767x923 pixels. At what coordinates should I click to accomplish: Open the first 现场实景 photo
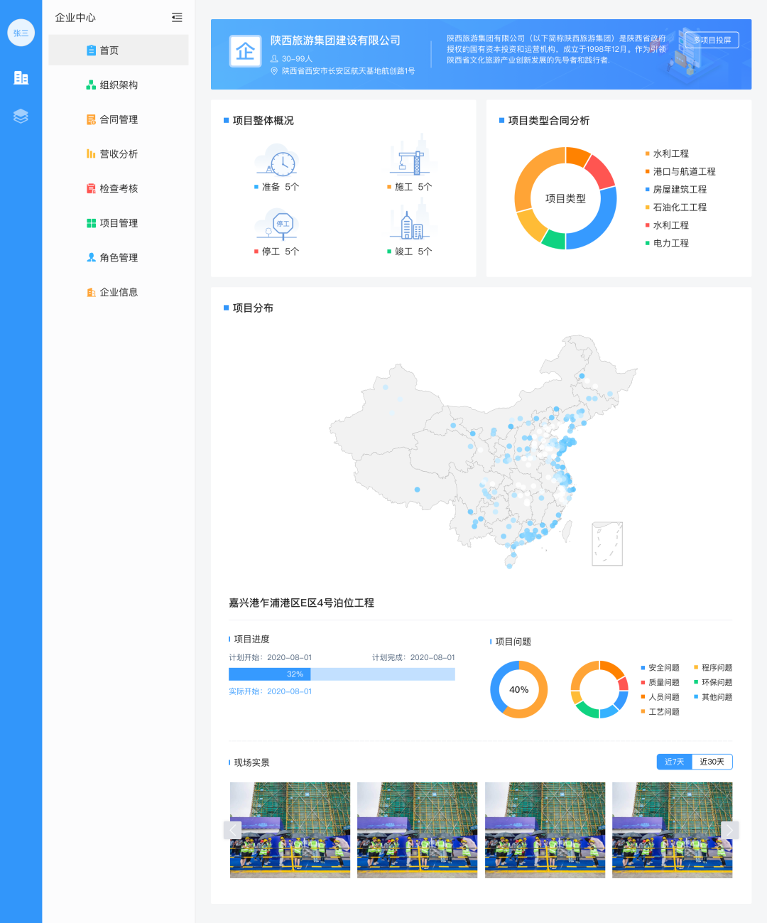[x=290, y=830]
